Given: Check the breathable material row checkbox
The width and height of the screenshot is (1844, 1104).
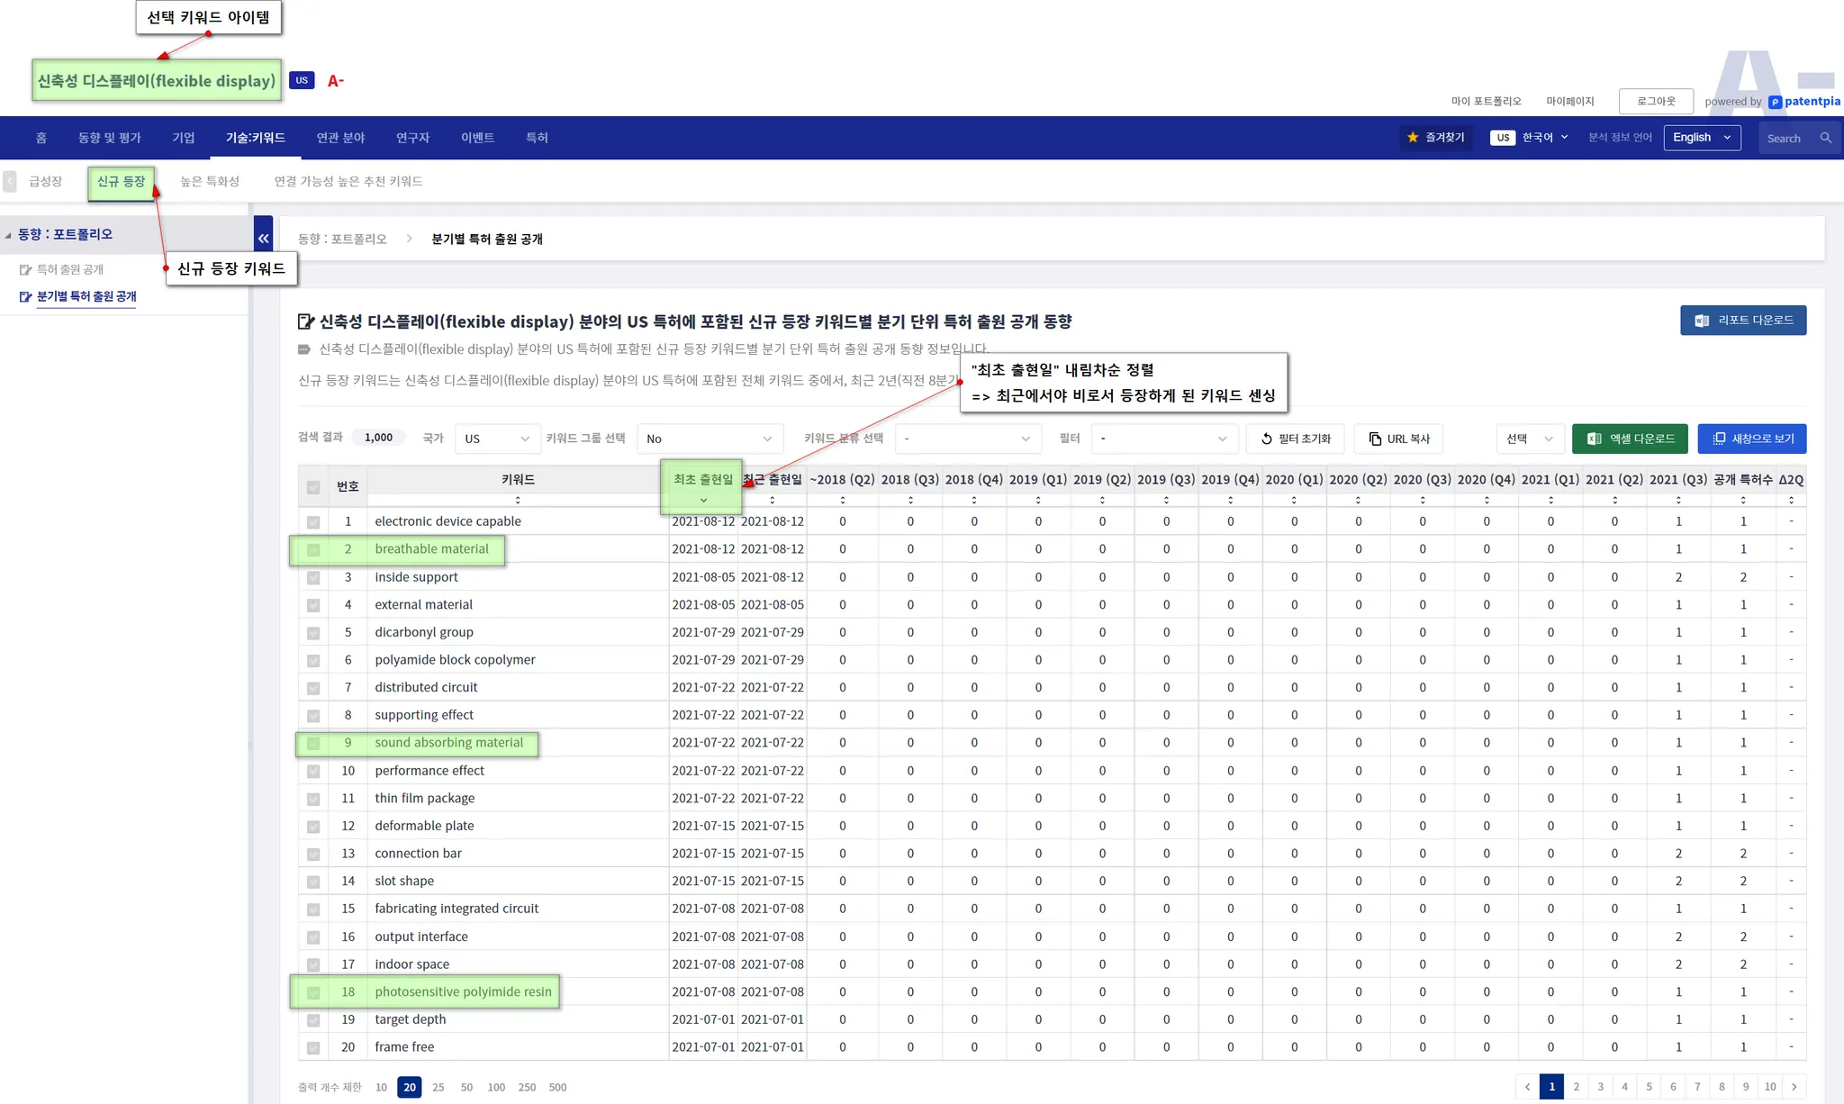Looking at the screenshot, I should 313,549.
